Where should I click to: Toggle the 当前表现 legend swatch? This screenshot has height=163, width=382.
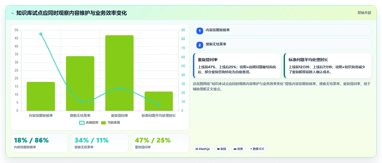tap(104, 123)
